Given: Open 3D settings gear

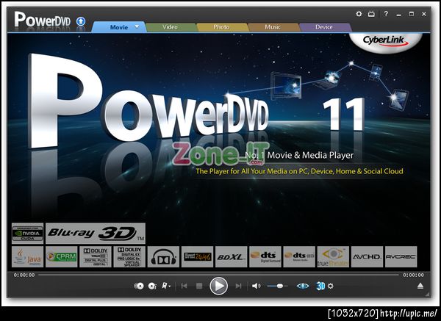Looking at the screenshot, I should pos(331,286).
